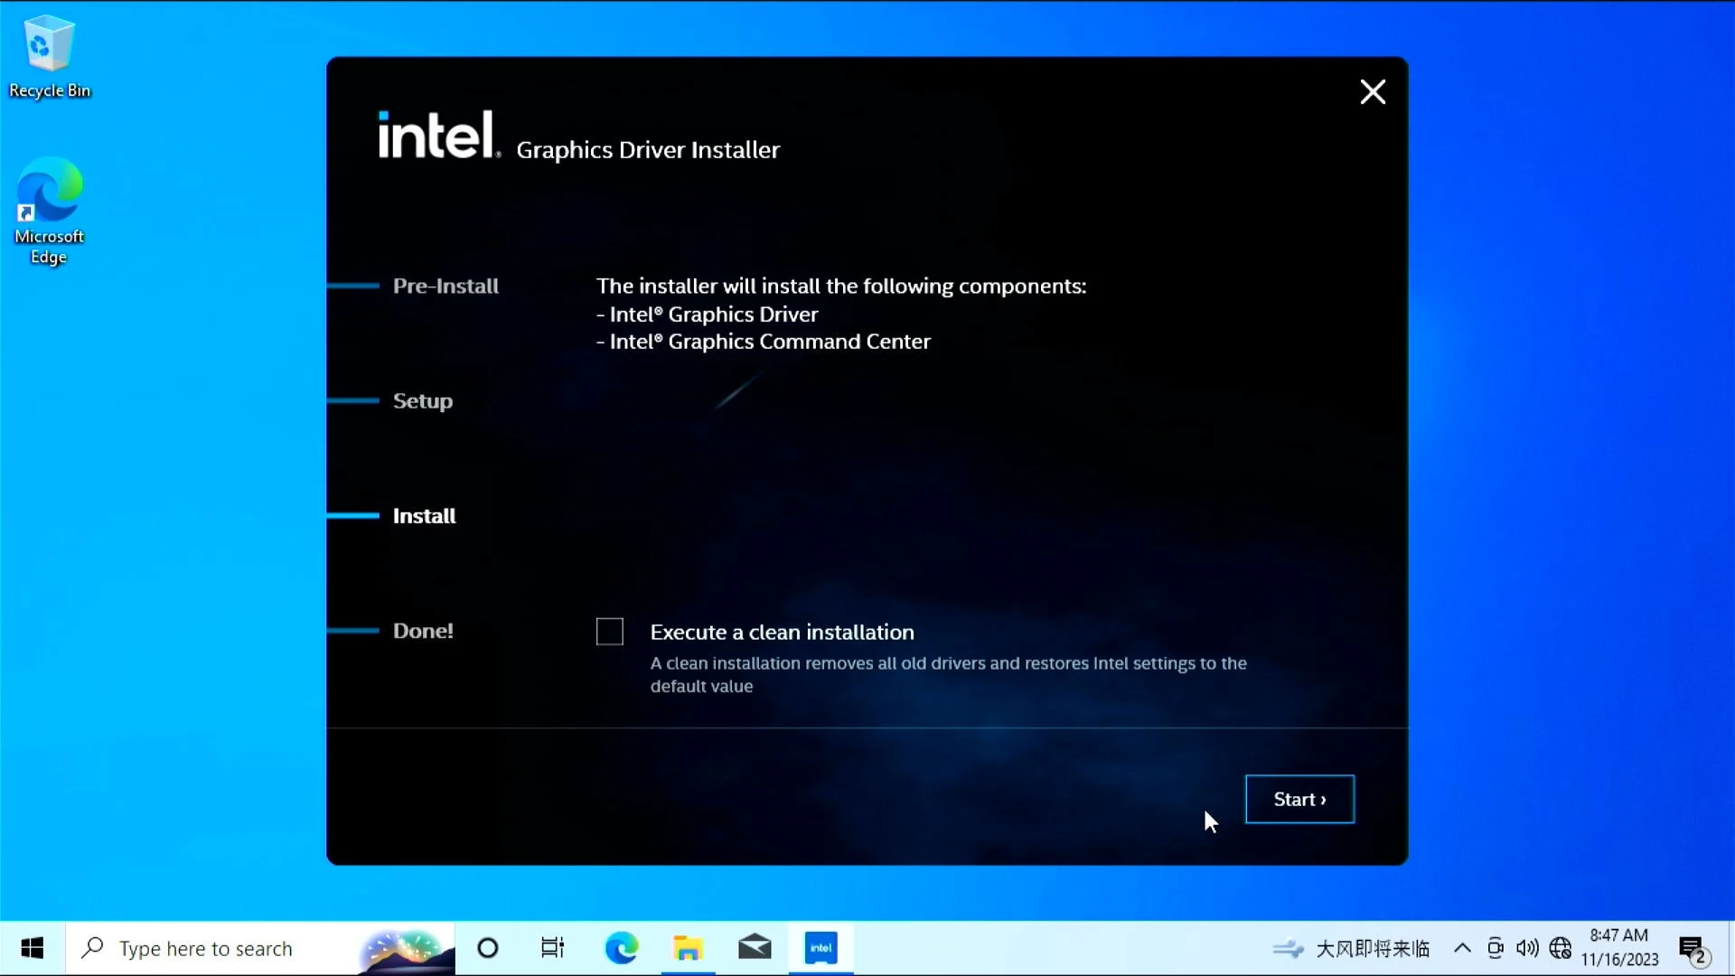Image resolution: width=1735 pixels, height=976 pixels.
Task: Expand the Done step section
Action: pos(423,631)
